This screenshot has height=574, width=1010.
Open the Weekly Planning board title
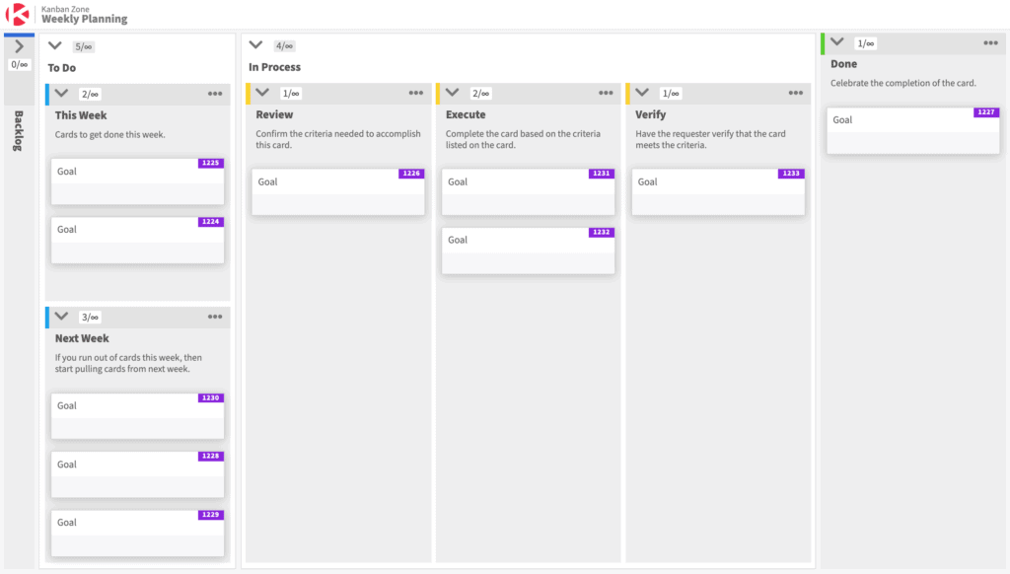[84, 20]
